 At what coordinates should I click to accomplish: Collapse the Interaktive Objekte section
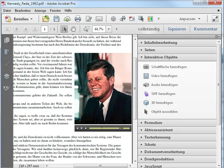point(160,57)
